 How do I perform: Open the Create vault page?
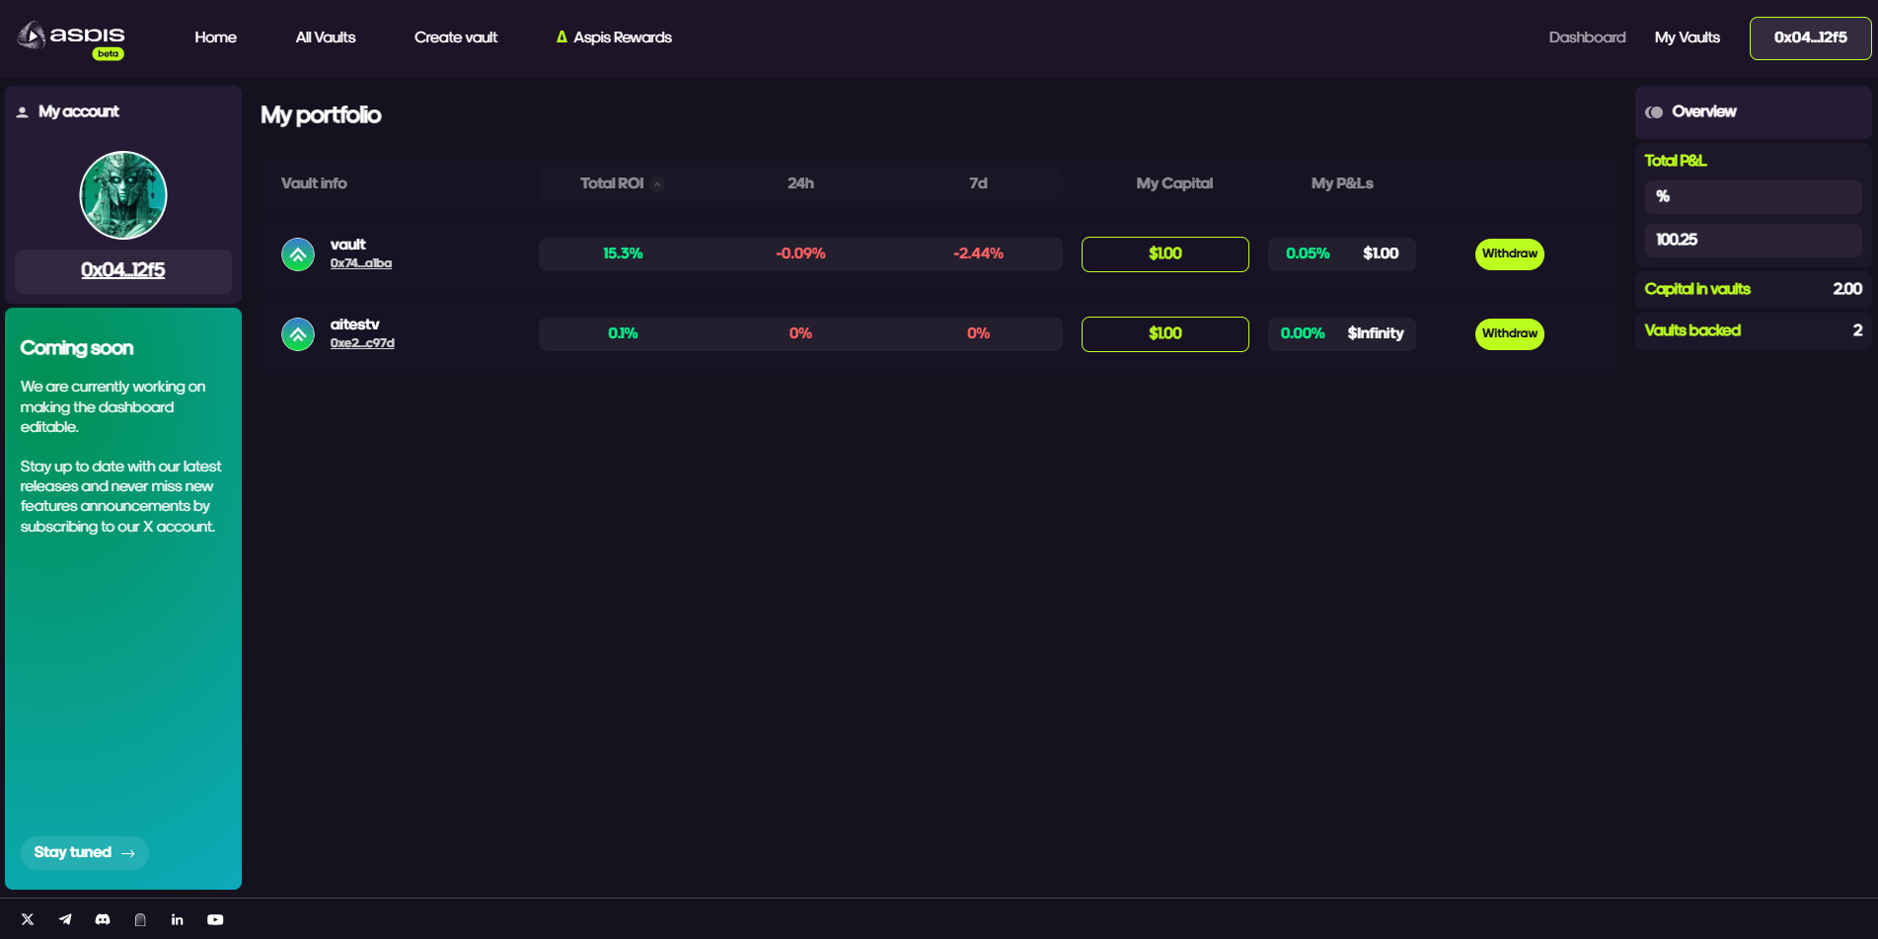[x=456, y=37]
